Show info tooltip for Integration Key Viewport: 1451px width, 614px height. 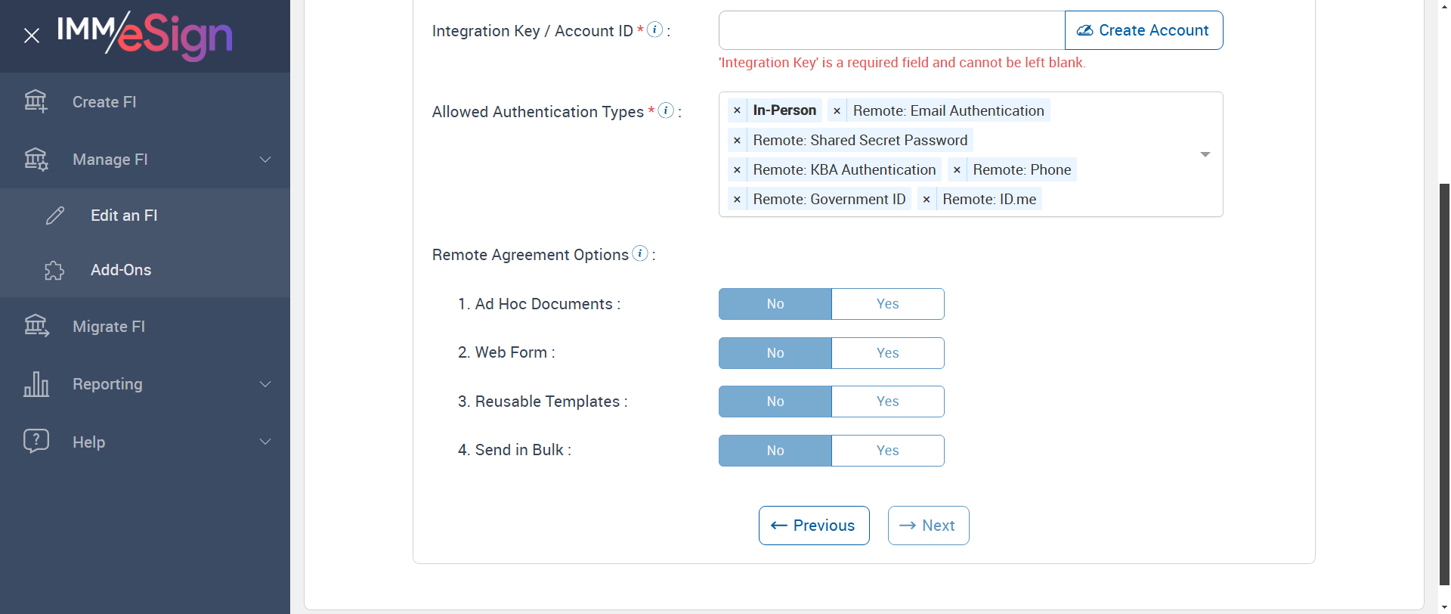(655, 29)
